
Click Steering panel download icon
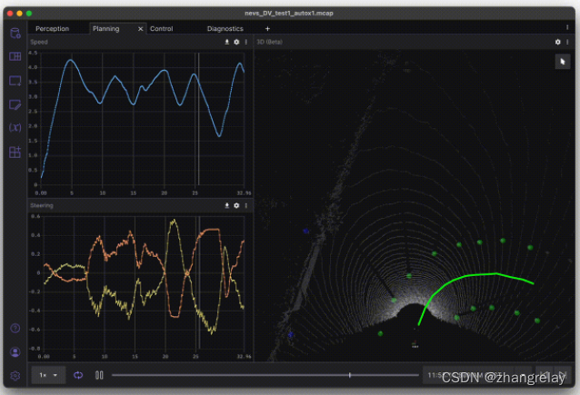coord(226,205)
